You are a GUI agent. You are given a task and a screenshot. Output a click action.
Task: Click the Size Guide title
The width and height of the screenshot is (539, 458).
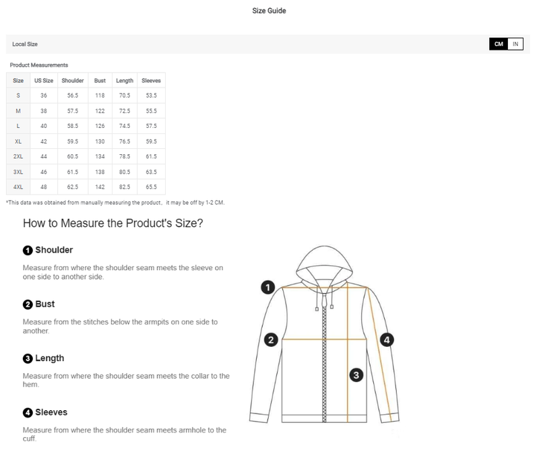pos(269,11)
